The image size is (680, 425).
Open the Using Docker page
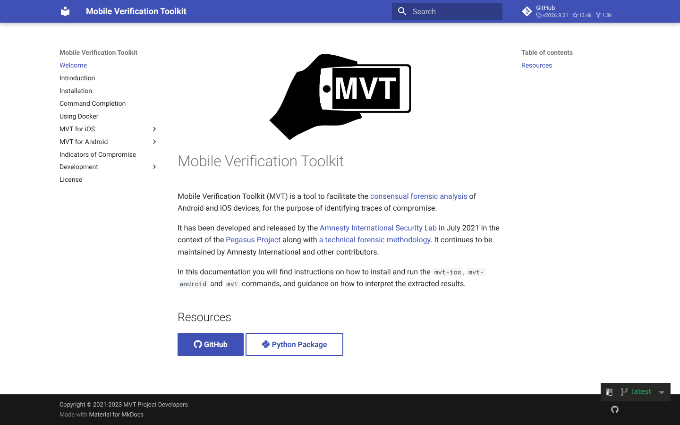(79, 116)
